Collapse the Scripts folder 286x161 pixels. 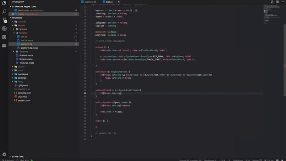click(x=23, y=33)
